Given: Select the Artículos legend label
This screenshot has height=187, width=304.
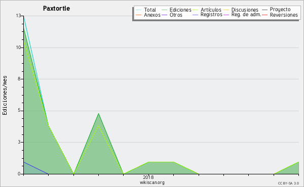Looking at the screenshot, I should pos(211,10).
